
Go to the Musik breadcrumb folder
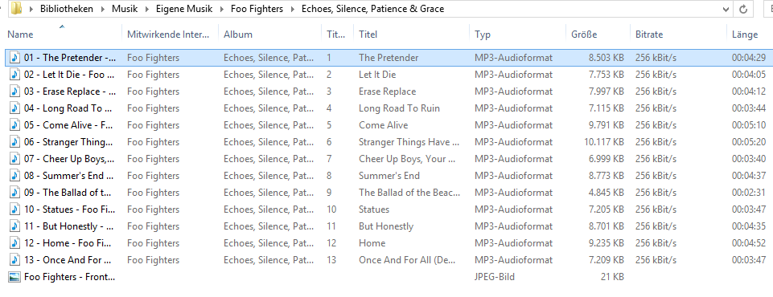tap(125, 9)
